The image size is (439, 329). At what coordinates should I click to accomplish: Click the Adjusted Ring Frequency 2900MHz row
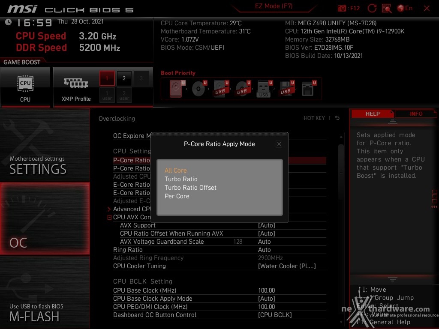[x=219, y=258]
